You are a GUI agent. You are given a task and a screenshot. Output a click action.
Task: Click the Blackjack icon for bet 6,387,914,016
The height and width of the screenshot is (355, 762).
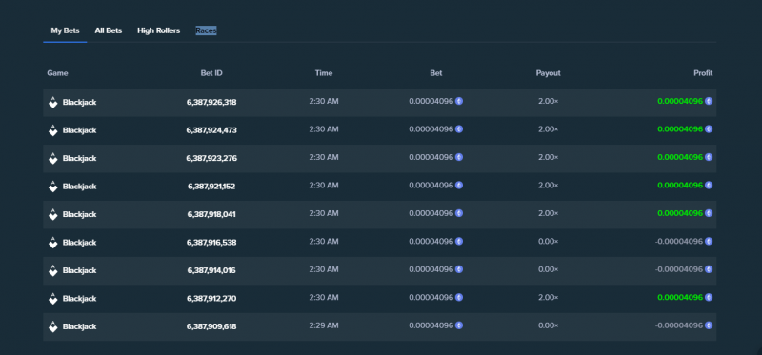coord(53,270)
